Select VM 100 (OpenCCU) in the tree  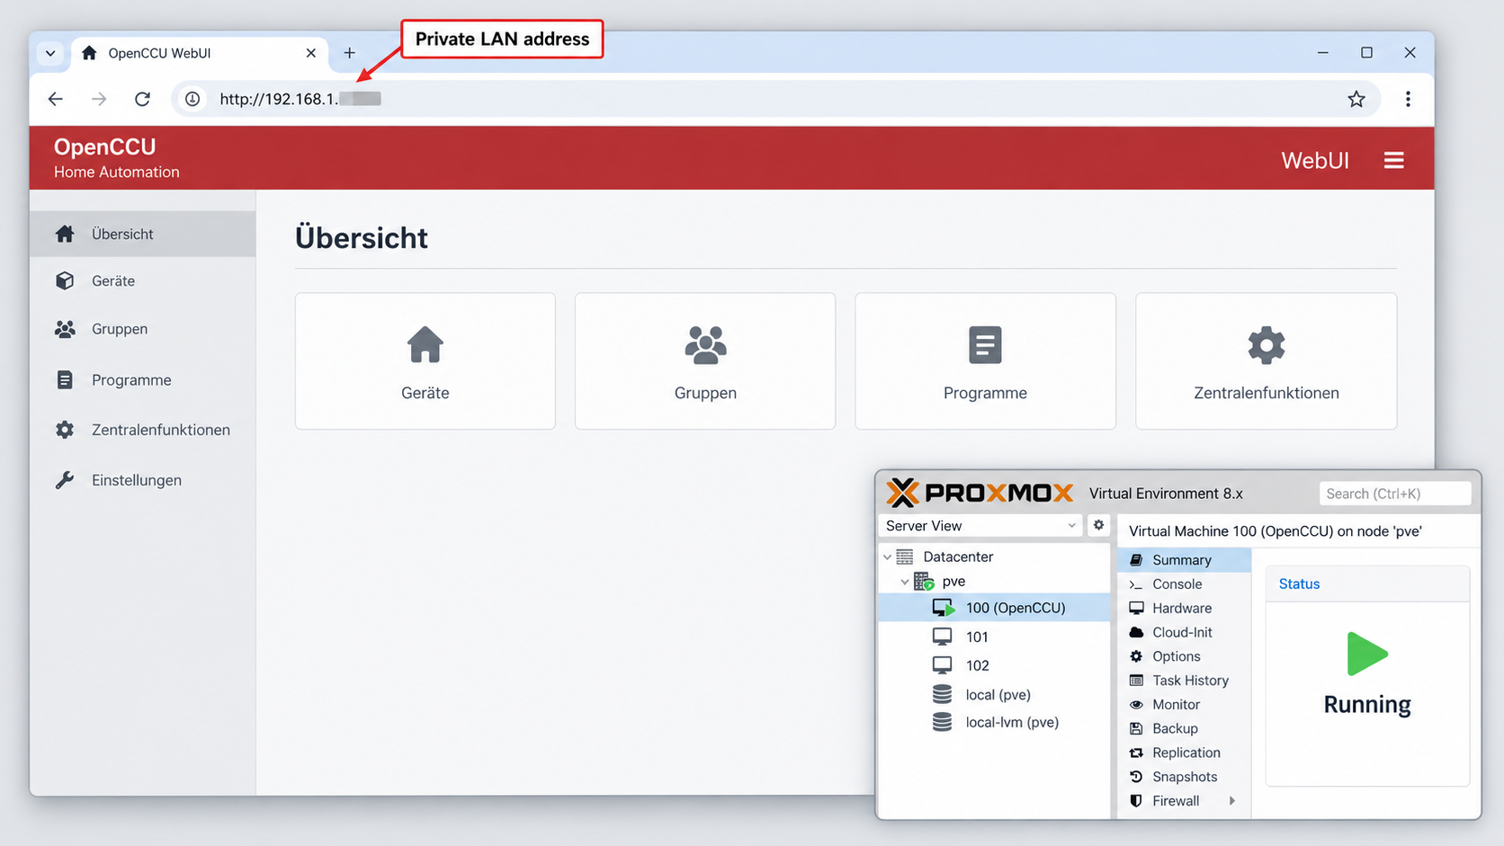[x=994, y=608]
